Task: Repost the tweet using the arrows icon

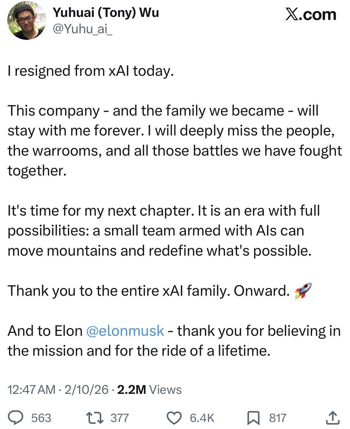Action: tap(95, 418)
